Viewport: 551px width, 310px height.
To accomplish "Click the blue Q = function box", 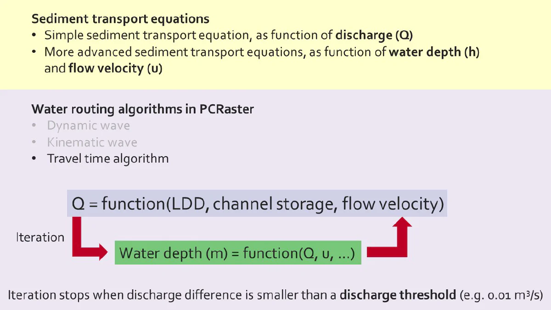I will coord(257,204).
